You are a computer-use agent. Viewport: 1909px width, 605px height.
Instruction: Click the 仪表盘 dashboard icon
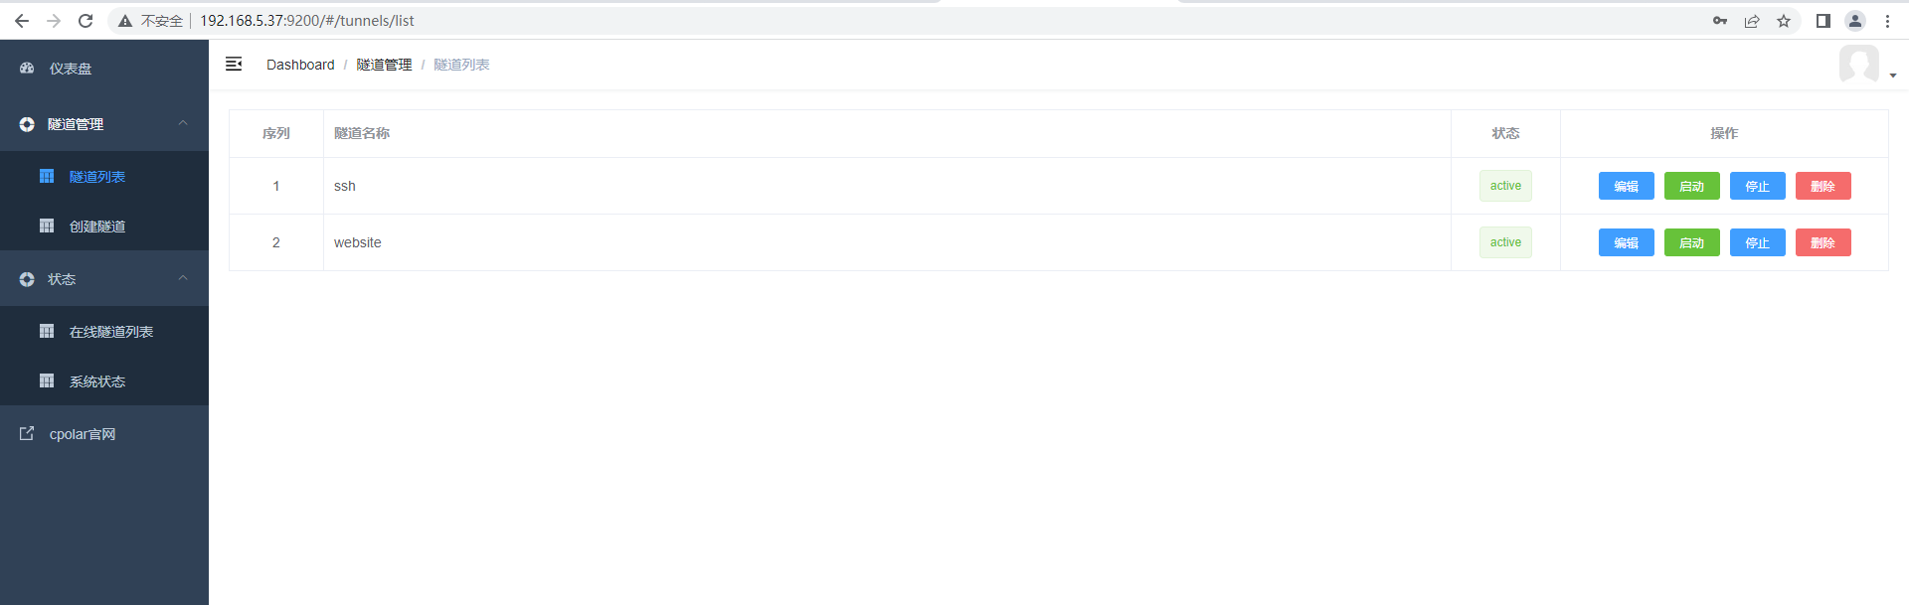pos(27,69)
